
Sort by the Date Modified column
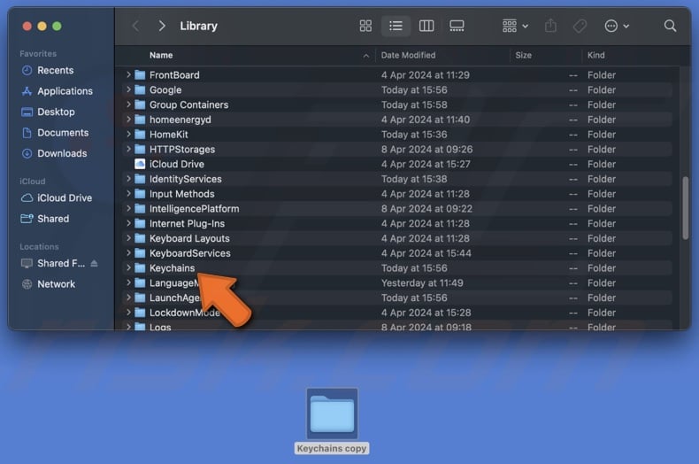[x=408, y=55]
